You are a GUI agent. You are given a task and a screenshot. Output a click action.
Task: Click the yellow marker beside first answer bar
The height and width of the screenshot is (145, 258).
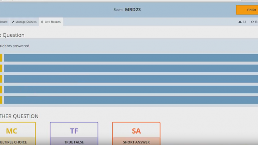[x=1, y=58]
